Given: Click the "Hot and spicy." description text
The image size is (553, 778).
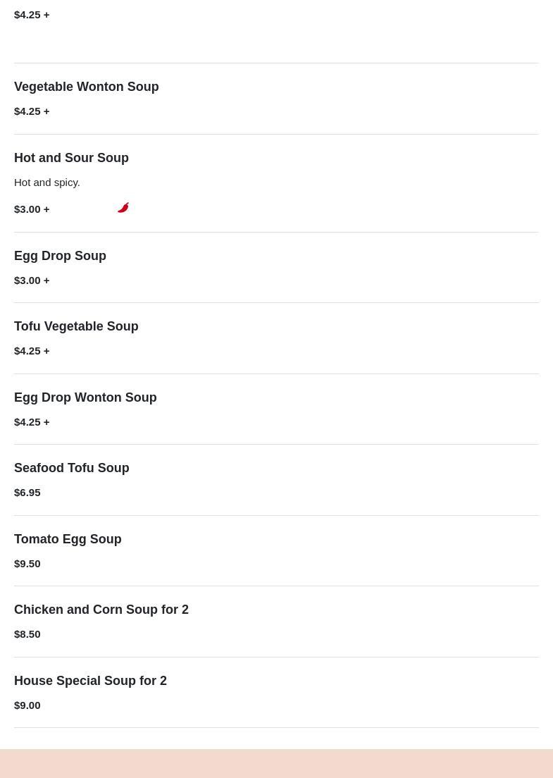Looking at the screenshot, I should tap(47, 183).
